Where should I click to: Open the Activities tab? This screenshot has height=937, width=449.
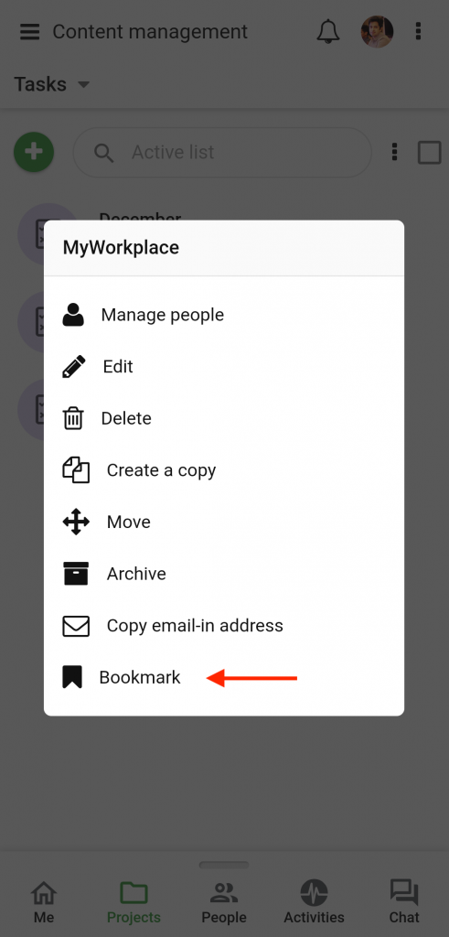coord(314,901)
